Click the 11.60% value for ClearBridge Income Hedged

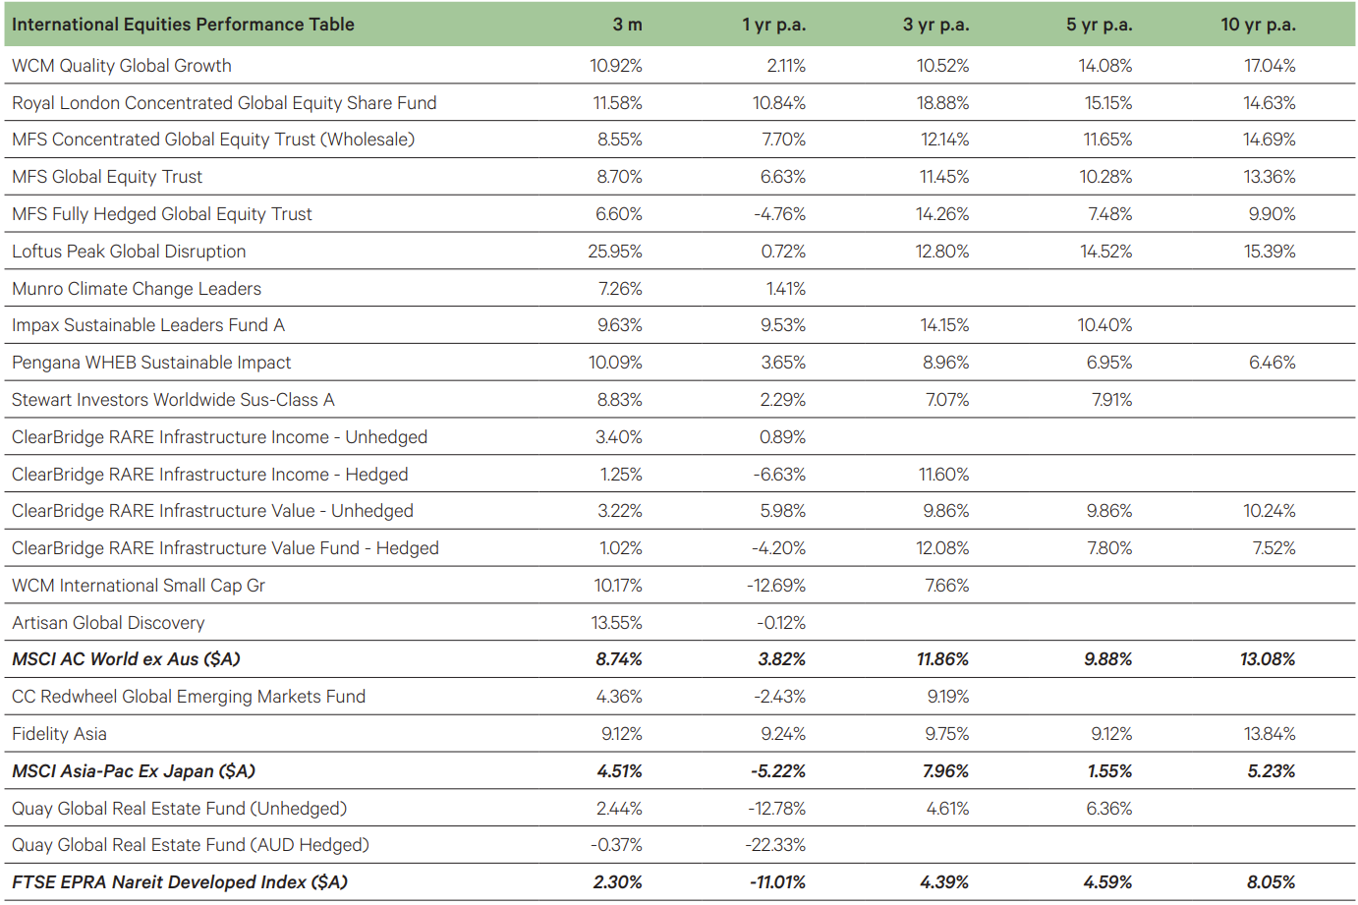click(x=944, y=475)
